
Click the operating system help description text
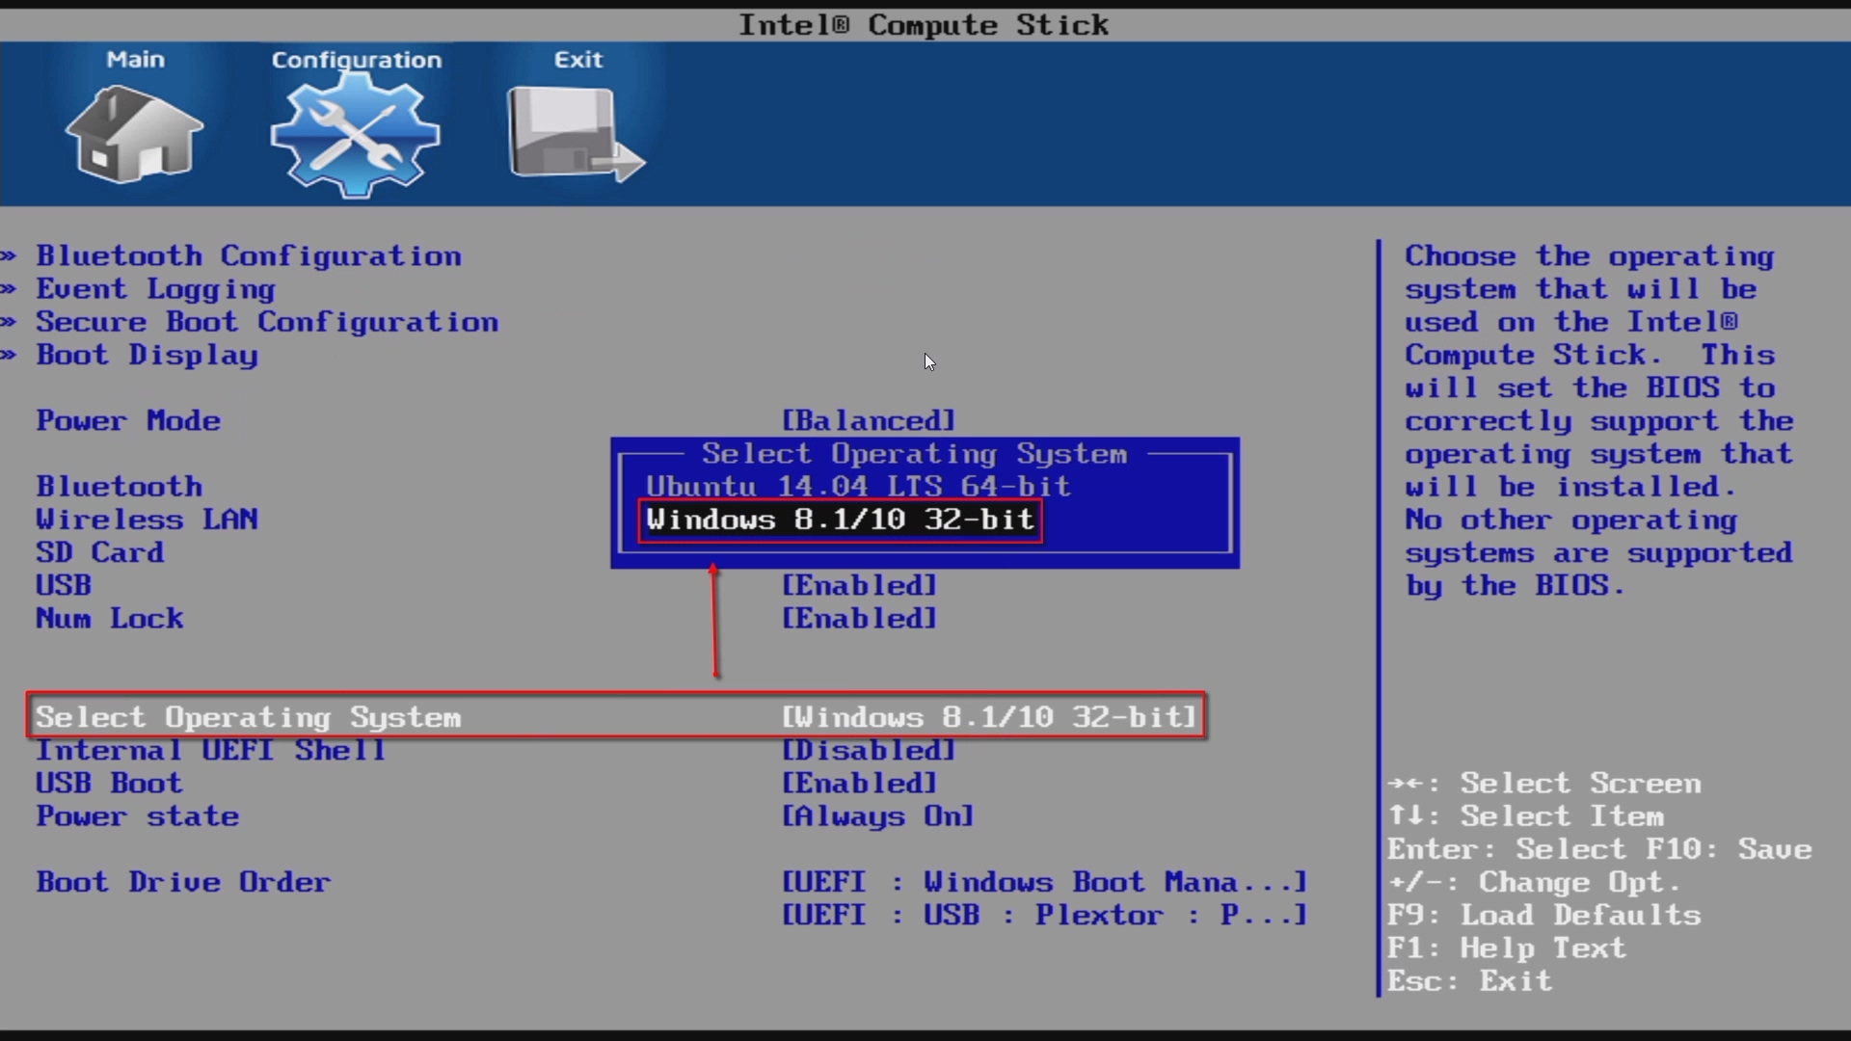pyautogui.click(x=1598, y=421)
